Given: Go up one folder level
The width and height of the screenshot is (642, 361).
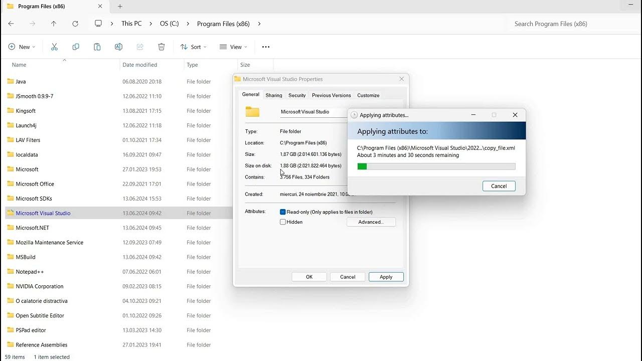Looking at the screenshot, I should (54, 24).
